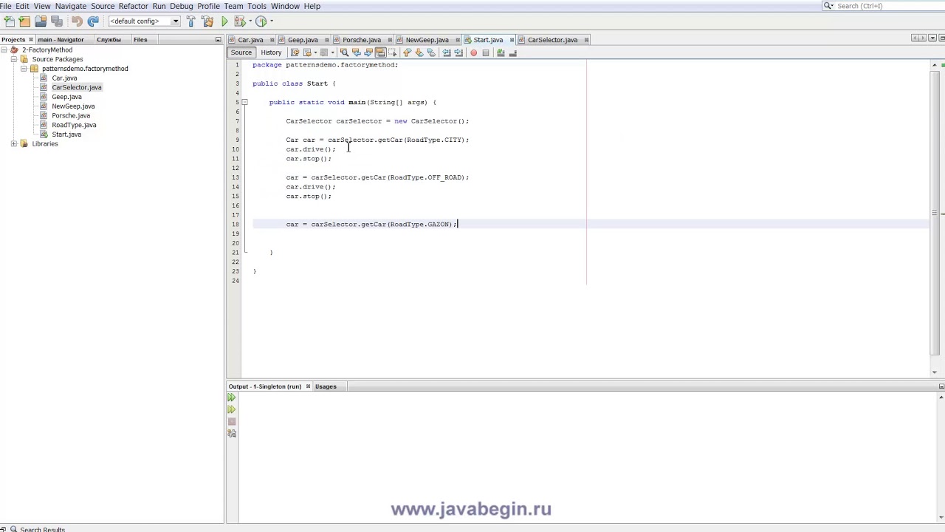
Task: Click Find Previous Occurrence icon
Action: pyautogui.click(x=356, y=52)
